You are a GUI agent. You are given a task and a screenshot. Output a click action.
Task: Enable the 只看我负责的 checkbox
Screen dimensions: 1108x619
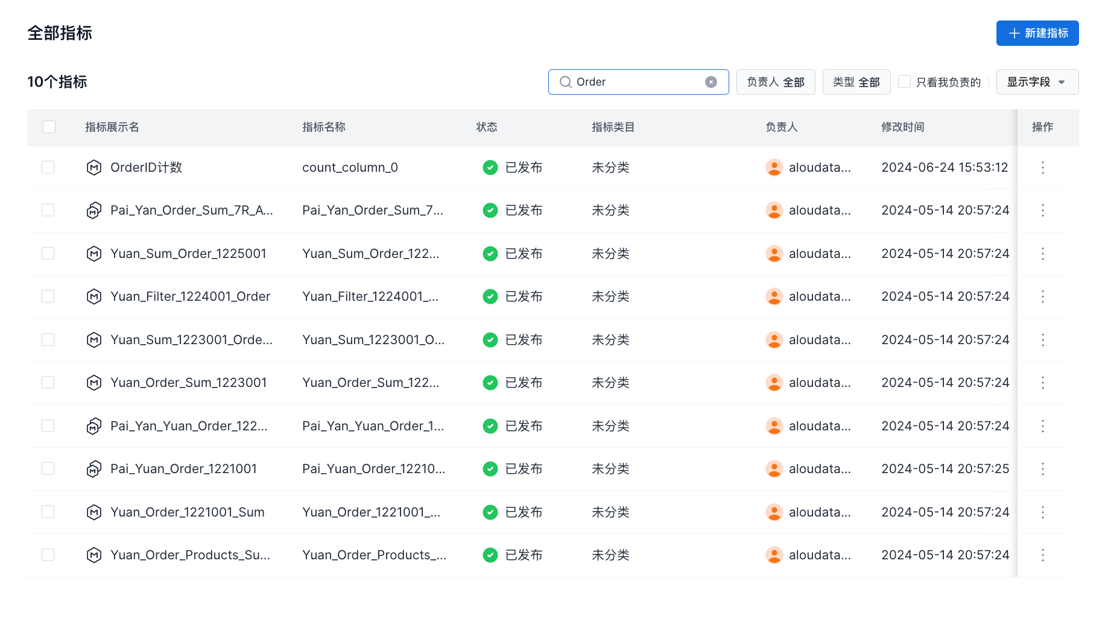(x=904, y=82)
